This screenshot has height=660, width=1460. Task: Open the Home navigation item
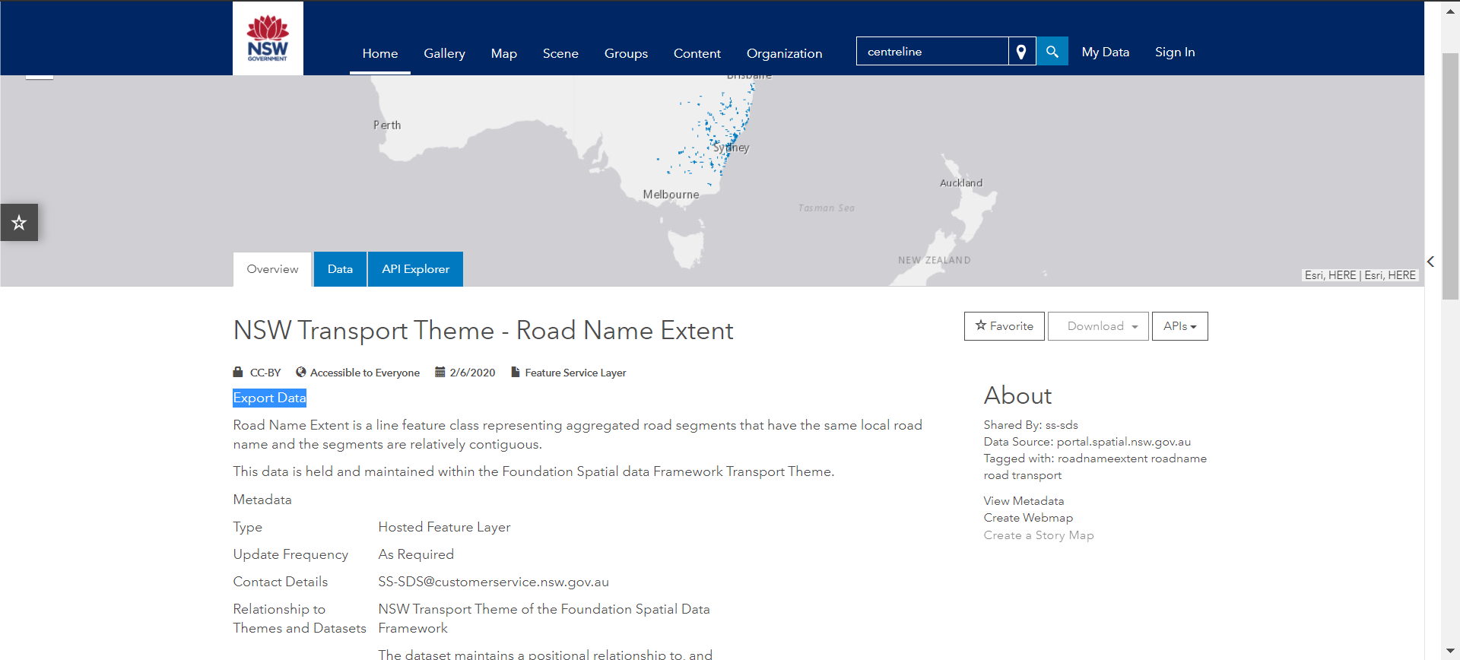coord(380,53)
